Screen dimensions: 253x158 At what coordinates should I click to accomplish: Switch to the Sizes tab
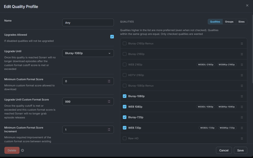(x=242, y=22)
